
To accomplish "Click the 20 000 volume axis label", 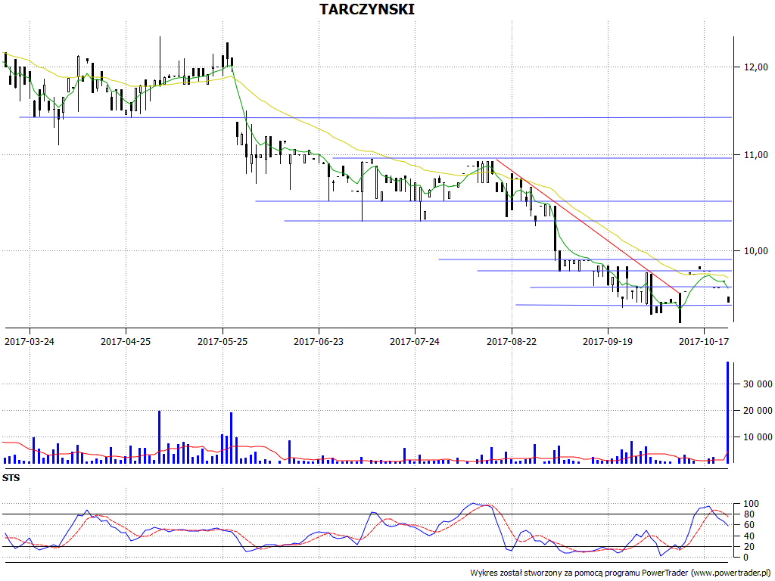I will pyautogui.click(x=758, y=411).
